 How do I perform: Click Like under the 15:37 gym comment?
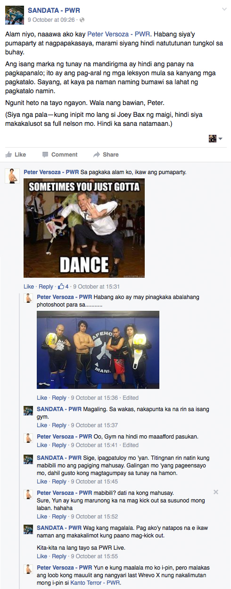point(42,425)
